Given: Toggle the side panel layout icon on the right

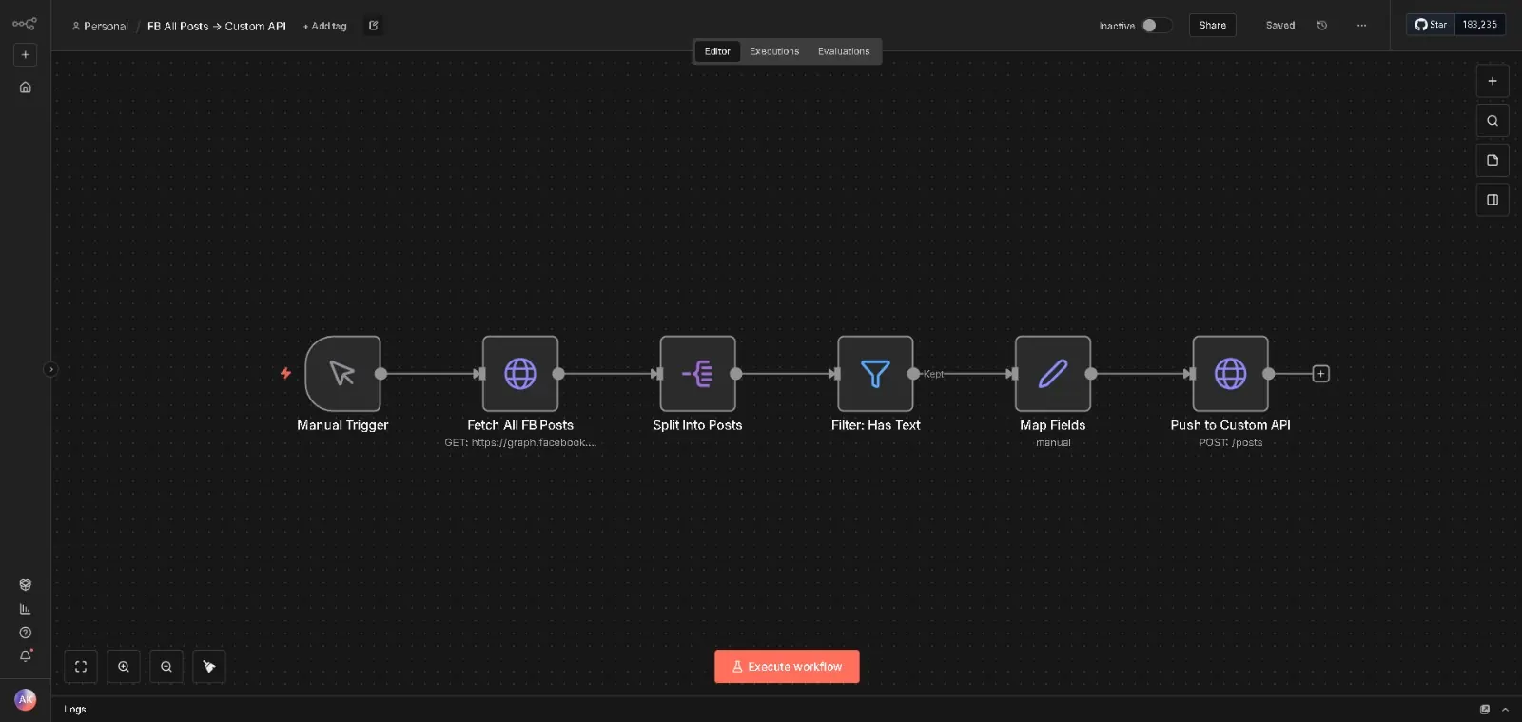Looking at the screenshot, I should pyautogui.click(x=1493, y=200).
